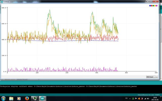The image size is (162, 101).
Task: Open the Windows Start menu
Action: click(x=4, y=98)
